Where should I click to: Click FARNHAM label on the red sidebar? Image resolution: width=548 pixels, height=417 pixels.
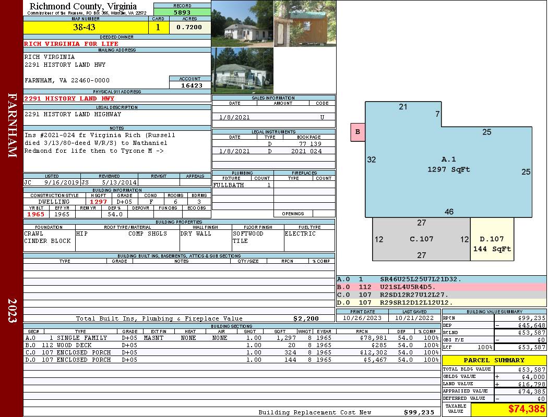coord(12,125)
